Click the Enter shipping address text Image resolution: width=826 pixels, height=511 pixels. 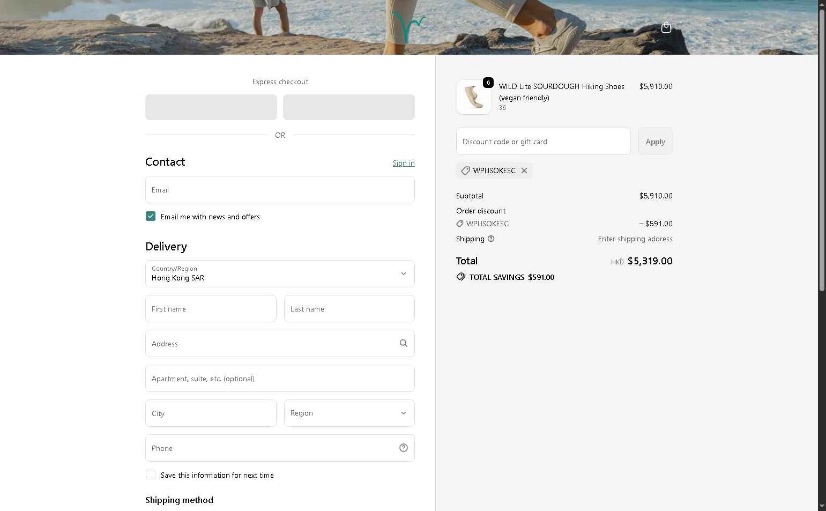click(635, 239)
